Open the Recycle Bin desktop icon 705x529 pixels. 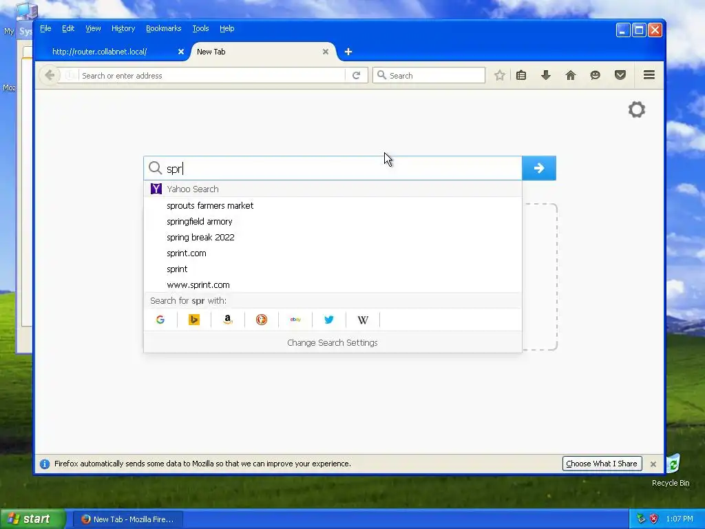point(671,470)
